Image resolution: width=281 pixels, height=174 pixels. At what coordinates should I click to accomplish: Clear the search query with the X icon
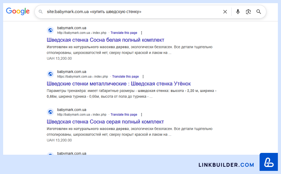point(225,12)
